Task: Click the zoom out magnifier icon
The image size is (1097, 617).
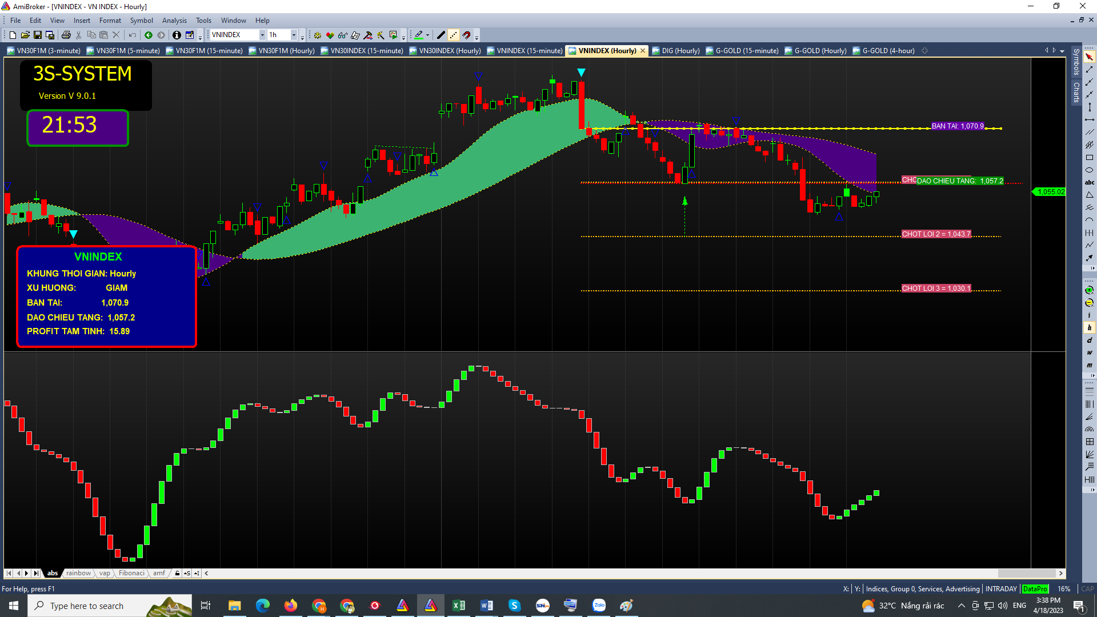Action: tap(1089, 303)
